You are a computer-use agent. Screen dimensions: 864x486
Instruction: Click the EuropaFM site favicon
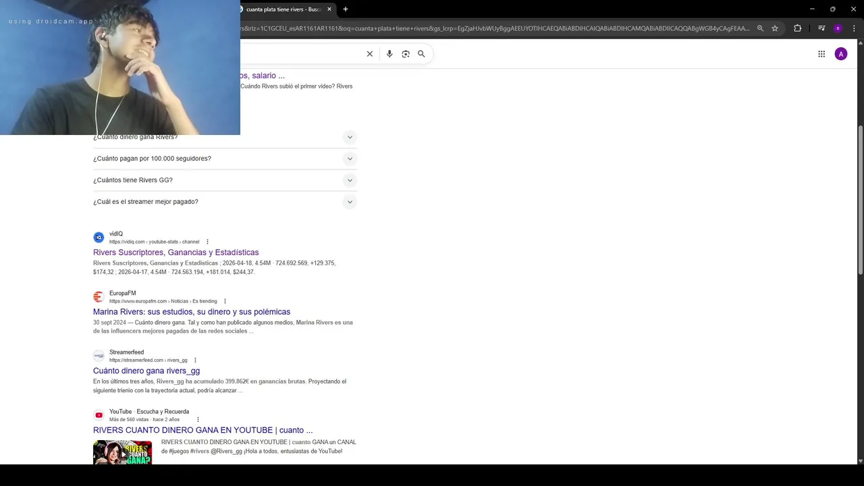click(x=99, y=297)
